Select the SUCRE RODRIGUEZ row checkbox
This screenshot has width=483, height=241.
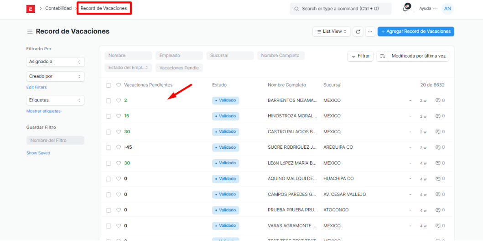(x=109, y=147)
